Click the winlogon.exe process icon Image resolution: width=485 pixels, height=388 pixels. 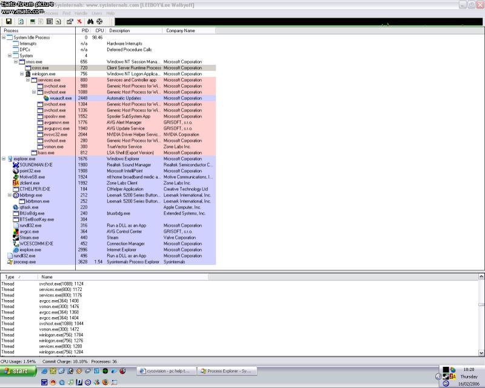[x=28, y=74]
